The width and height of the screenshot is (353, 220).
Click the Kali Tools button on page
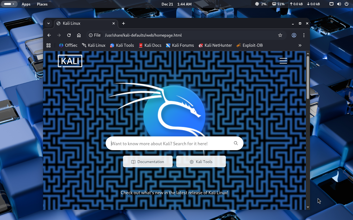point(201,162)
